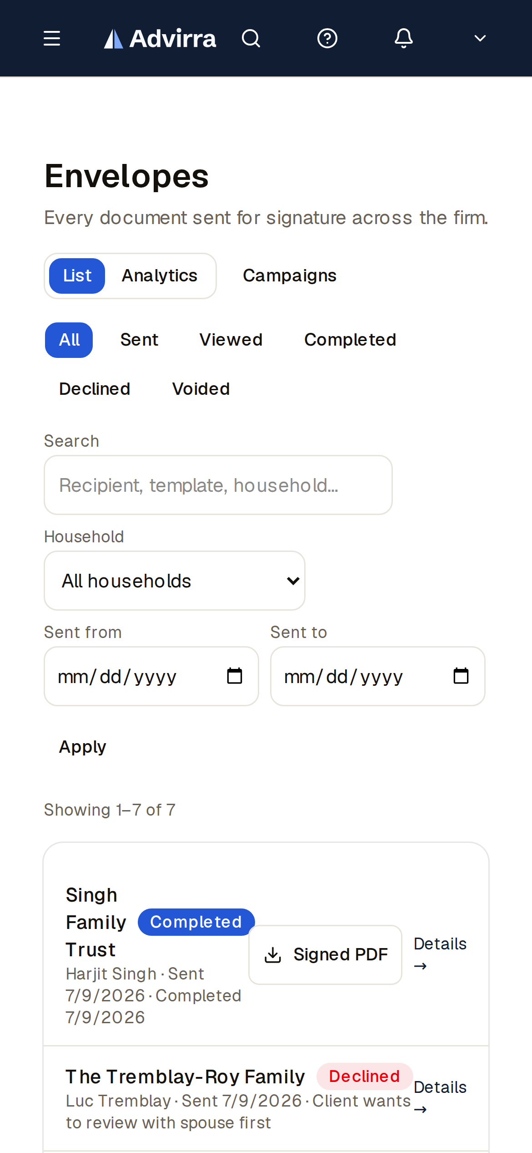Open Sent to calendar picker icon

click(461, 676)
